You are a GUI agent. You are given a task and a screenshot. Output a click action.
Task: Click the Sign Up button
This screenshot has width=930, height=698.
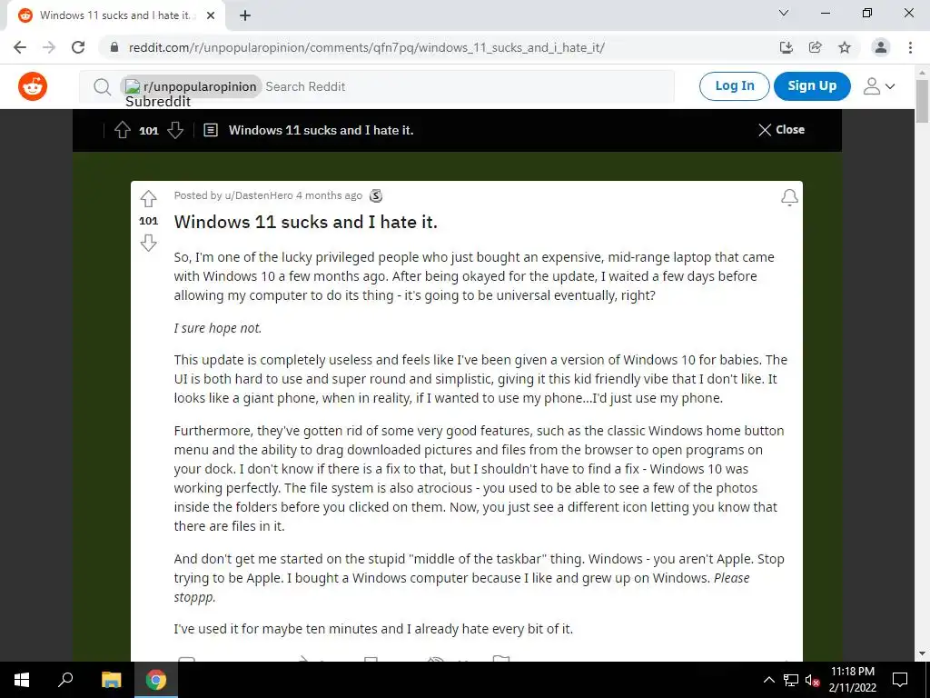click(812, 86)
